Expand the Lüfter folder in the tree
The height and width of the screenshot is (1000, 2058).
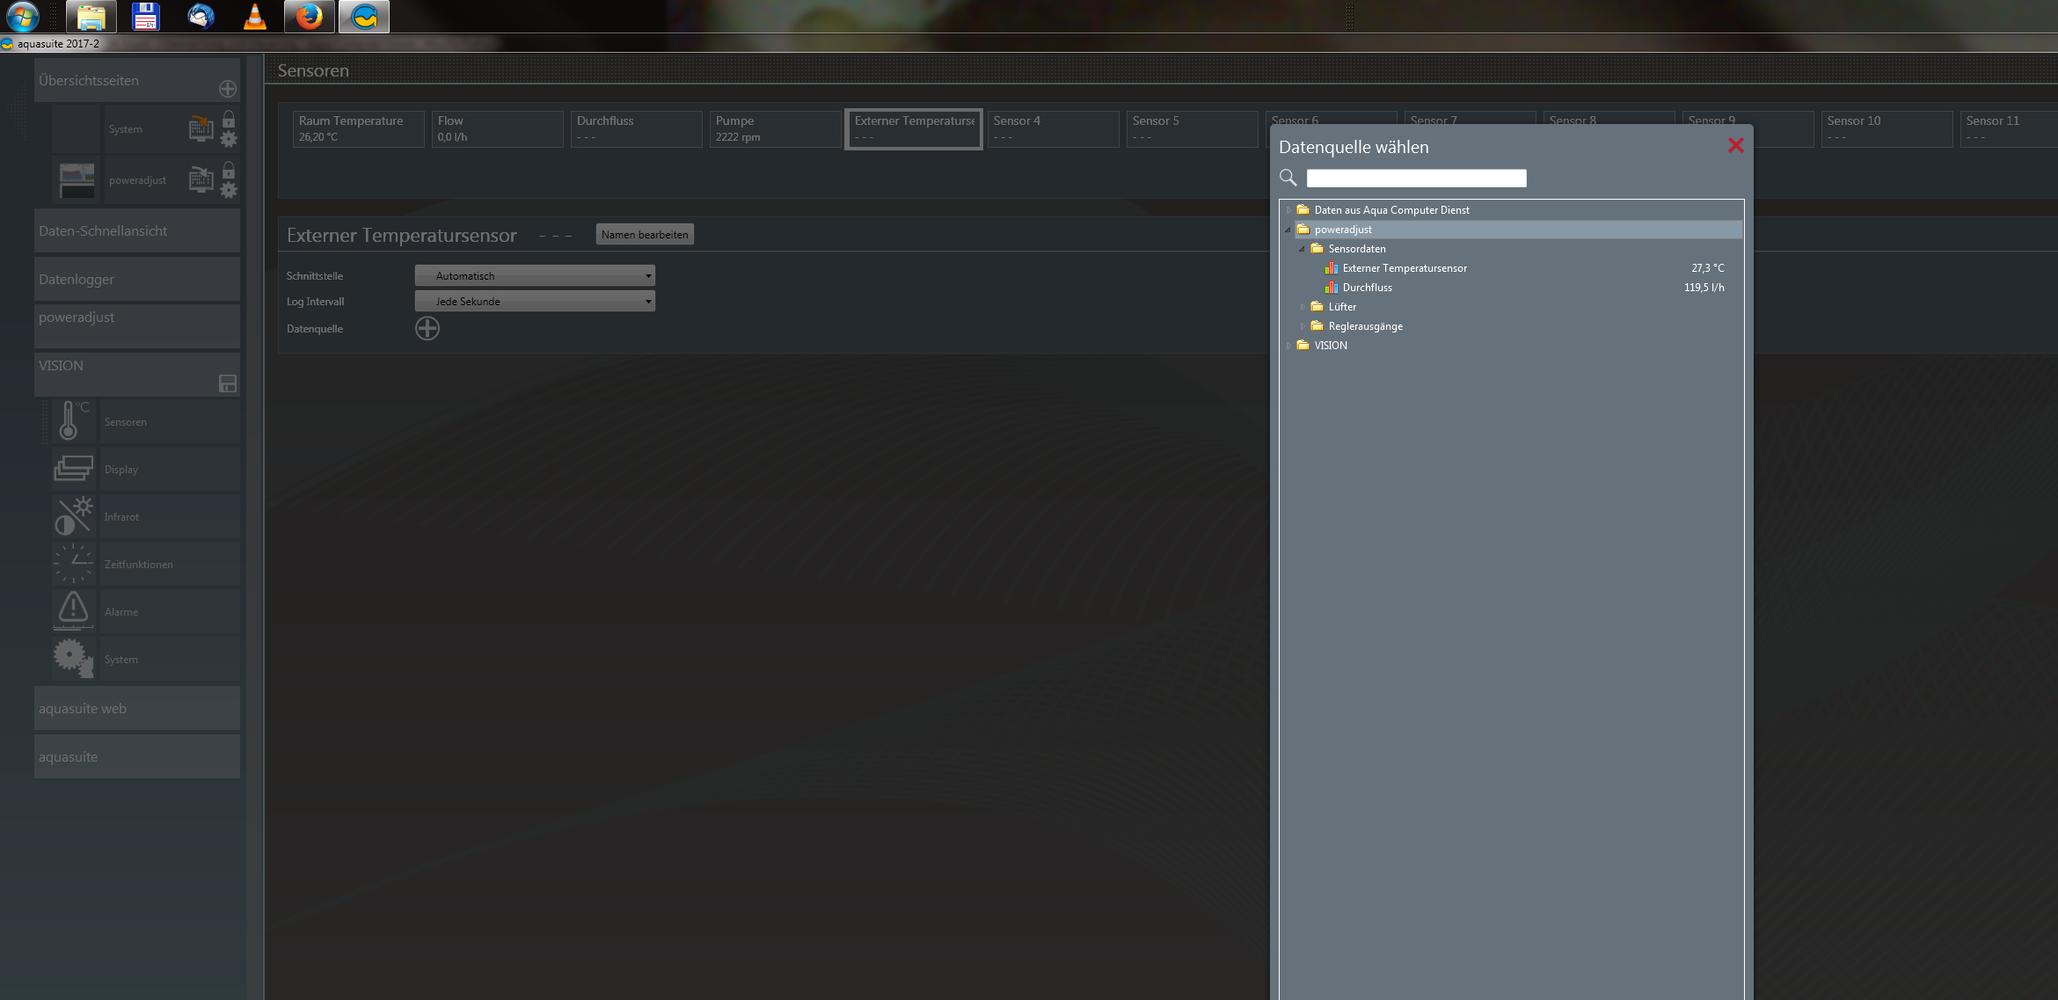click(x=1303, y=307)
